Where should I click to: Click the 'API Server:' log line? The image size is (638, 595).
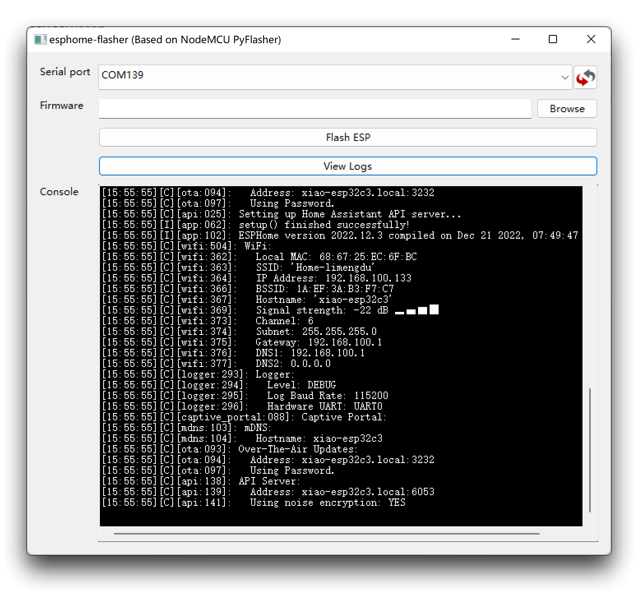point(201,481)
